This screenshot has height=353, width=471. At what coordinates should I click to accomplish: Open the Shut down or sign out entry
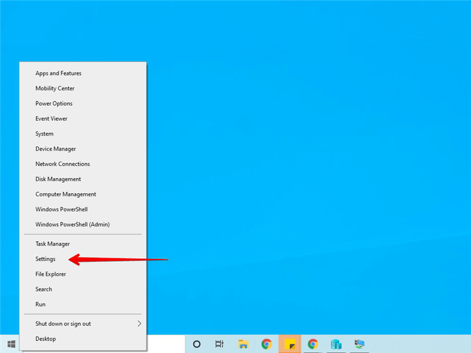(x=83, y=324)
